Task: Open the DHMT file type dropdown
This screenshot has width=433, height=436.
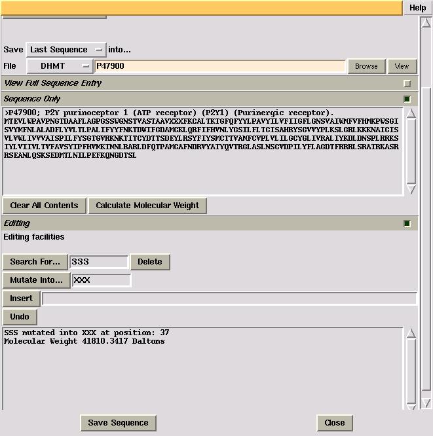Action: click(x=60, y=66)
